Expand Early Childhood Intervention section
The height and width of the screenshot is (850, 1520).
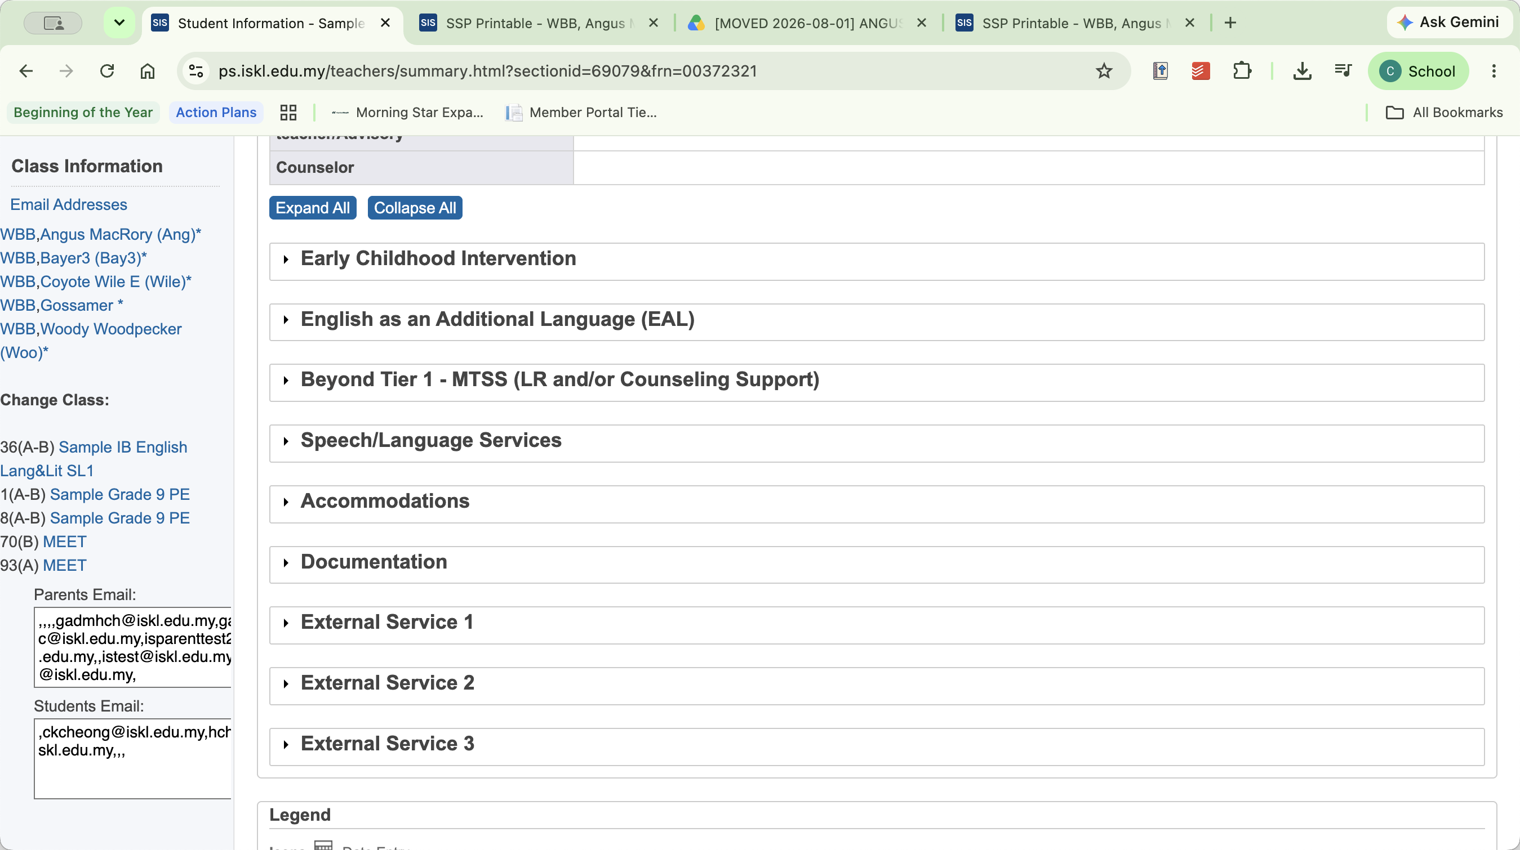pyautogui.click(x=877, y=262)
